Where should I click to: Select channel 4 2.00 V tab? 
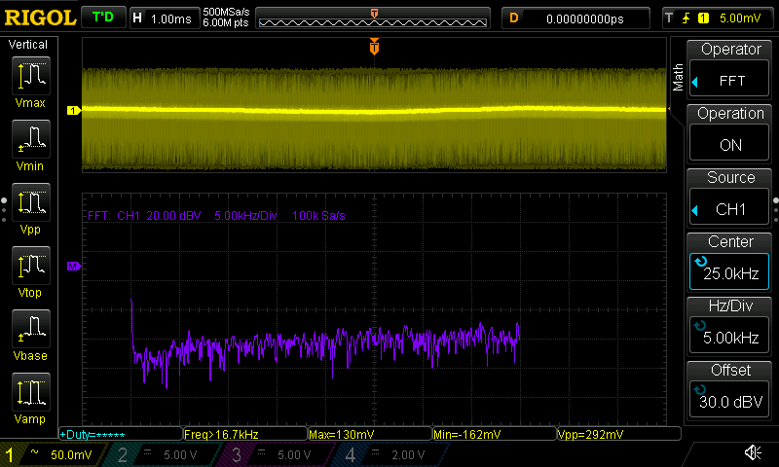(391, 454)
